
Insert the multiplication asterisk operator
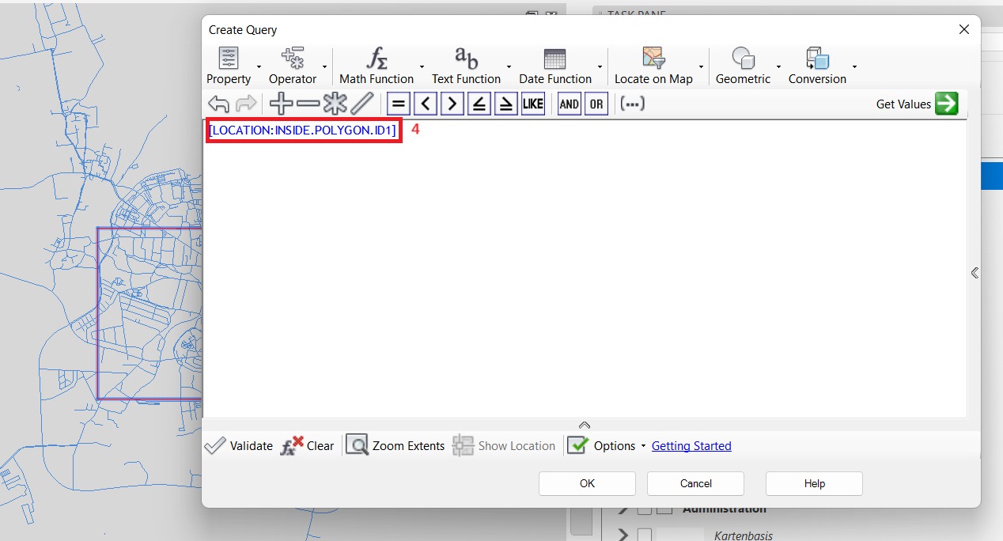[335, 104]
